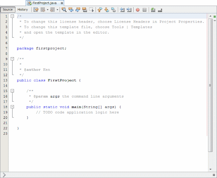Click the class name 'FirstProject' on line 13

62,80
